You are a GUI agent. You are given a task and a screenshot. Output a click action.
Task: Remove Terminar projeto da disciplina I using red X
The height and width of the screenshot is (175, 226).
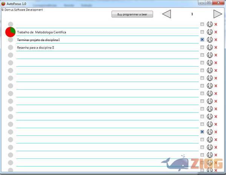pyautogui.click(x=216, y=40)
